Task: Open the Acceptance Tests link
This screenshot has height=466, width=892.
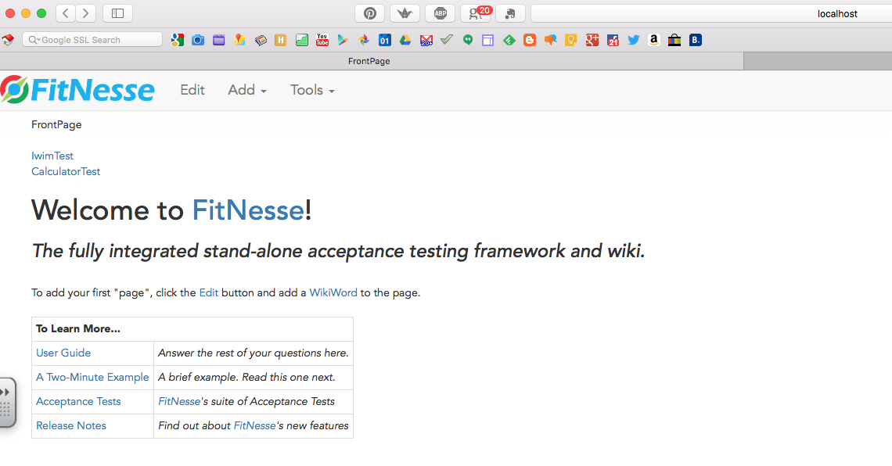Action: coord(78,402)
